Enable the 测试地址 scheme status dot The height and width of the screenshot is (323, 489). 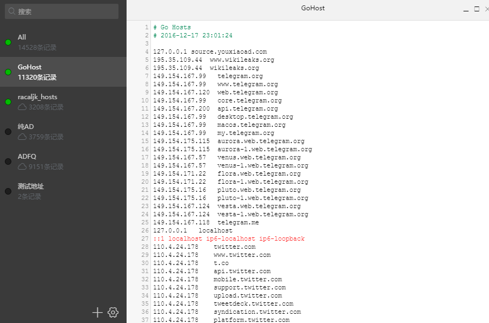coord(9,191)
